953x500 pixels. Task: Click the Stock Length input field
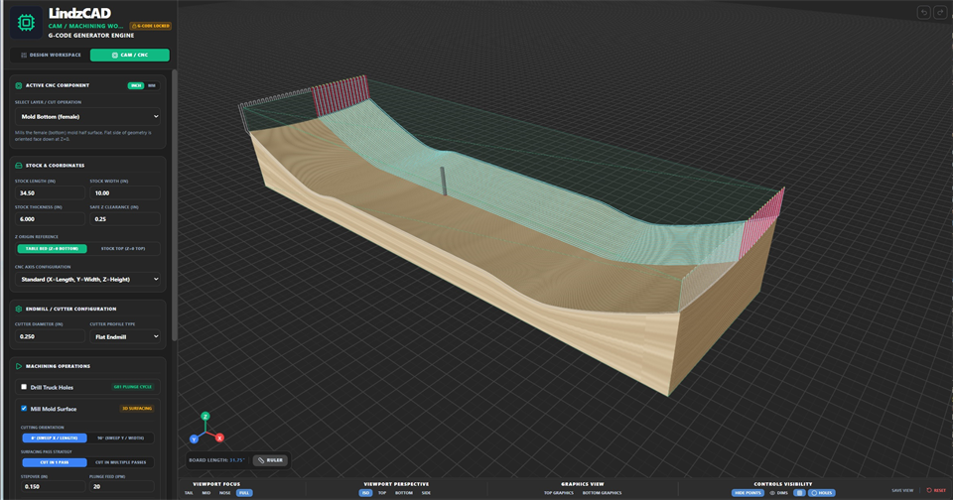pyautogui.click(x=50, y=193)
